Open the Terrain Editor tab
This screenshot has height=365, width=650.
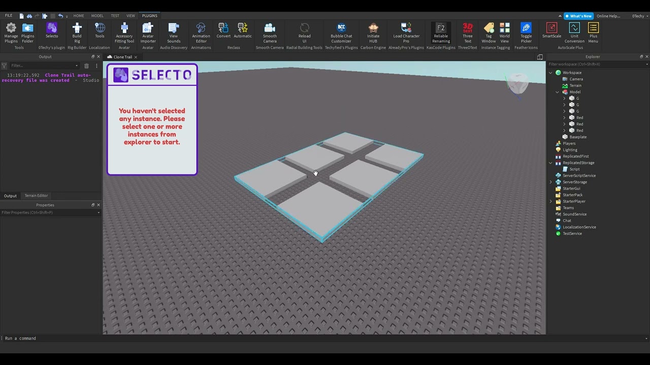point(36,196)
